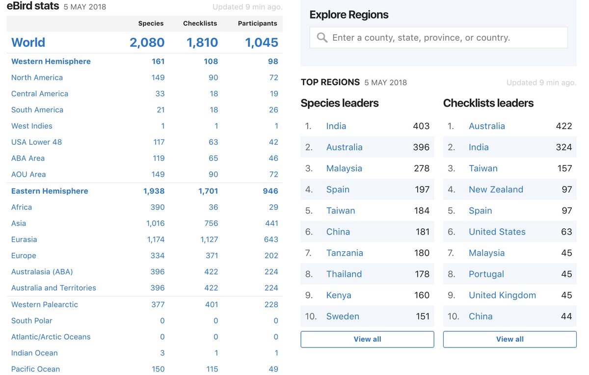Click Australia checklists total 422 in leaders
589x375 pixels.
tap(564, 126)
